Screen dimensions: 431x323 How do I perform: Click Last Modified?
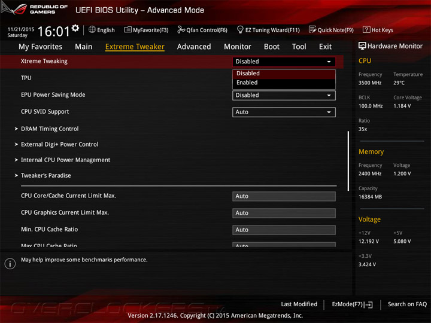tap(299, 304)
